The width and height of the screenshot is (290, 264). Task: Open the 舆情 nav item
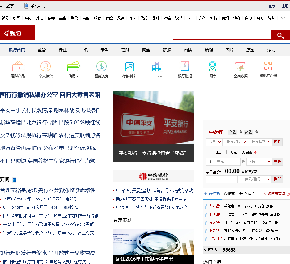point(188,50)
